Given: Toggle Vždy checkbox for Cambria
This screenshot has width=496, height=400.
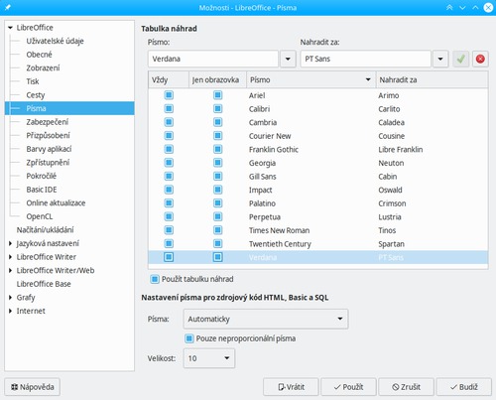Looking at the screenshot, I should click(x=169, y=122).
